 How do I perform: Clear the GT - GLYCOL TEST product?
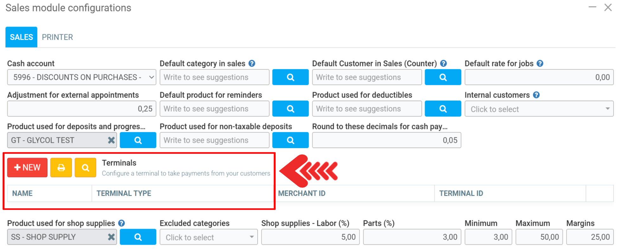click(111, 140)
